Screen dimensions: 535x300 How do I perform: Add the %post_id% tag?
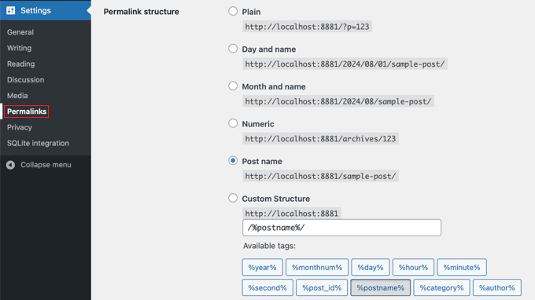click(322, 287)
